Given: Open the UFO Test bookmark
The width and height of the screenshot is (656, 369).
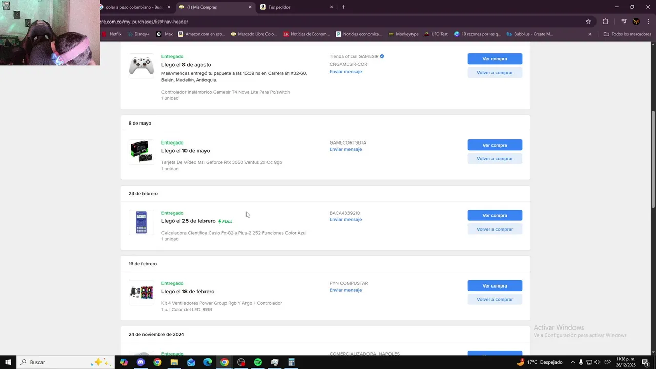Looking at the screenshot, I should tap(436, 34).
